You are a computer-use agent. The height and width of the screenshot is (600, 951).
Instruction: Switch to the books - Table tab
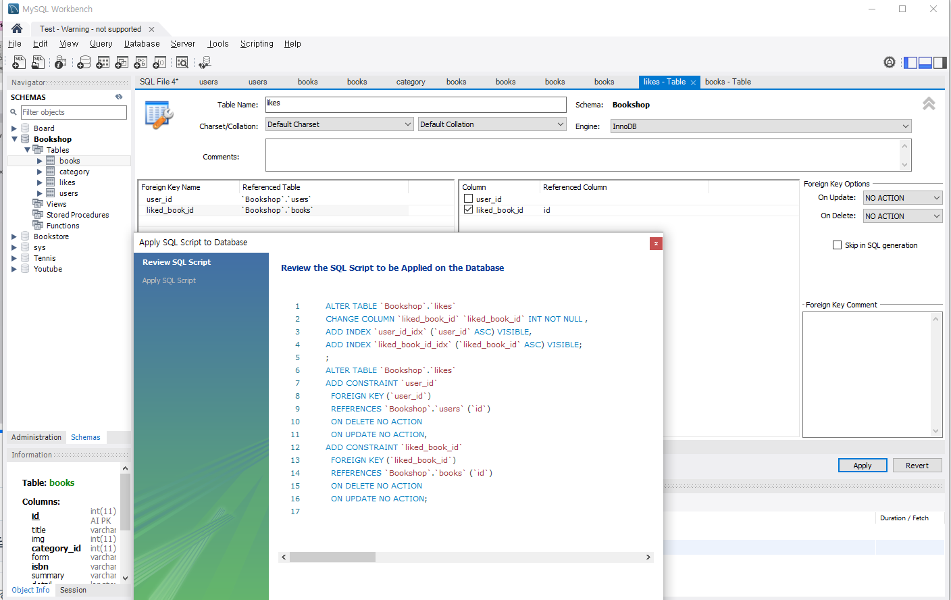[727, 82]
